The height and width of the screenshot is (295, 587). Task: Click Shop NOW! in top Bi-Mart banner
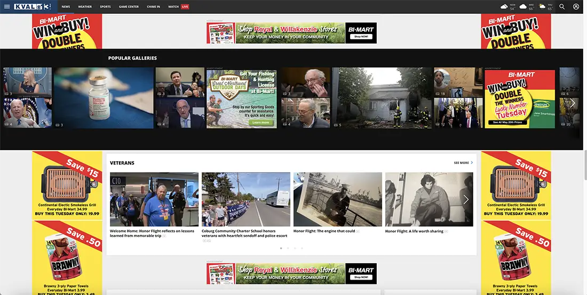click(x=361, y=37)
